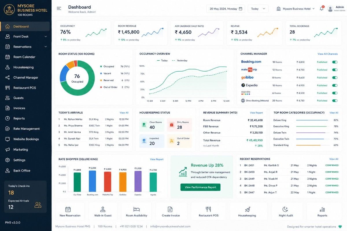Open Room Calendar from the sidebar

coord(25,57)
